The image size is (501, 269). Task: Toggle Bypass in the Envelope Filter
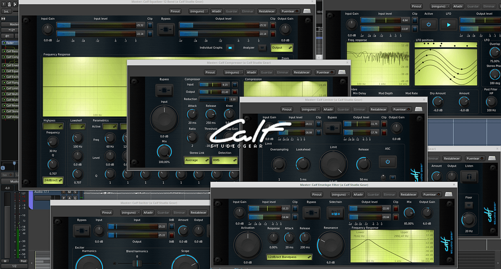311,213
